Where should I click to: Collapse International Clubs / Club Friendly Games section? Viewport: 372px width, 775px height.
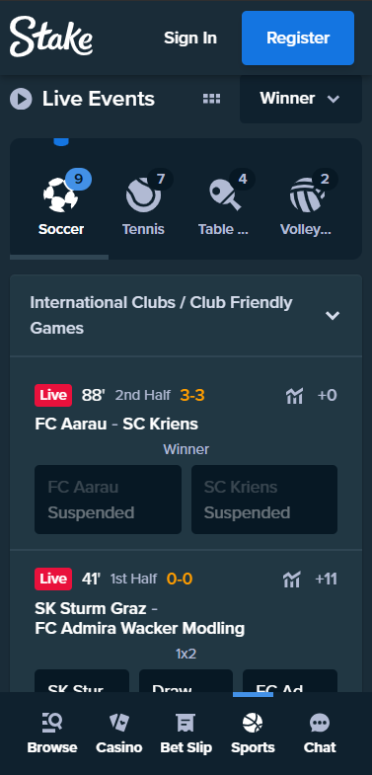pyautogui.click(x=333, y=315)
